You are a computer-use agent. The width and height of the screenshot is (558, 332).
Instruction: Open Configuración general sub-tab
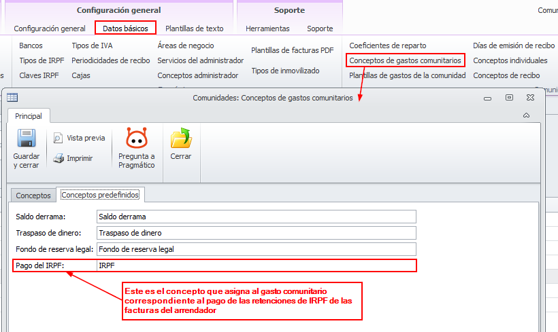tap(50, 29)
